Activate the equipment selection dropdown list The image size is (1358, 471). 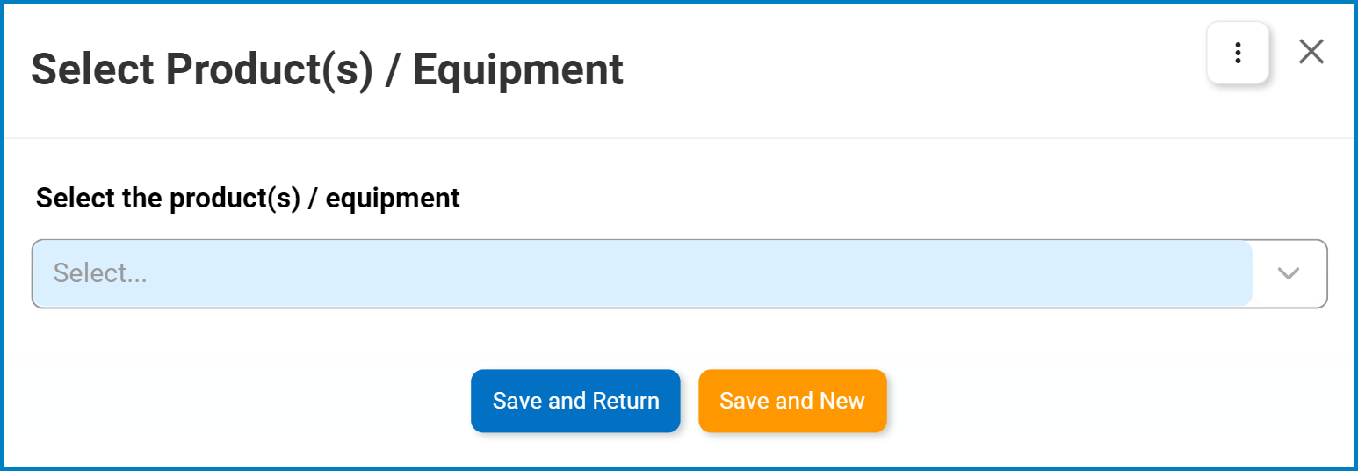679,273
